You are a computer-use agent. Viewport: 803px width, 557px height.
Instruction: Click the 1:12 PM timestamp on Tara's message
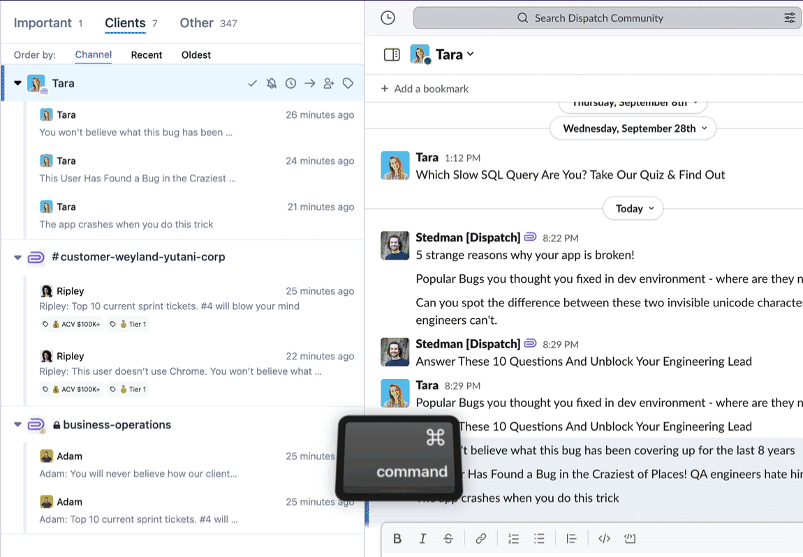click(x=462, y=158)
